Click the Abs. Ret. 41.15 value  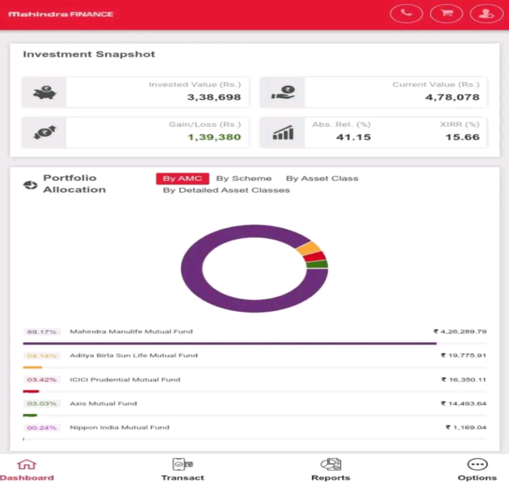point(354,137)
